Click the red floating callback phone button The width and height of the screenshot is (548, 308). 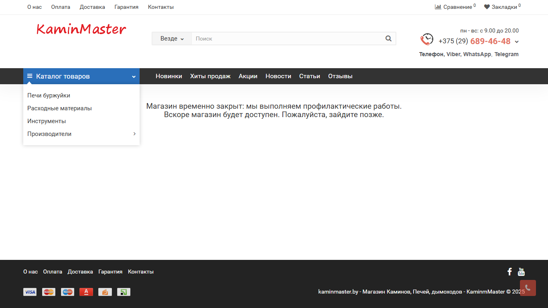(528, 288)
